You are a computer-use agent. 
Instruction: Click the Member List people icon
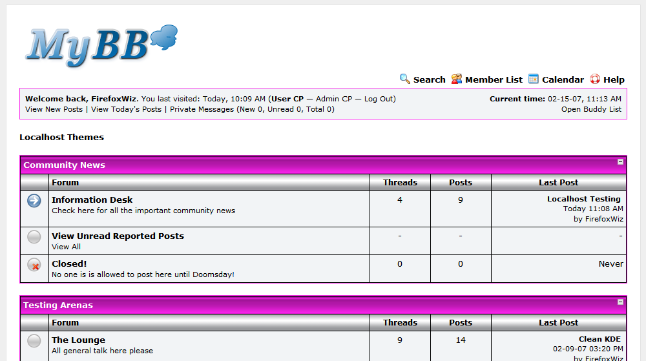point(457,79)
